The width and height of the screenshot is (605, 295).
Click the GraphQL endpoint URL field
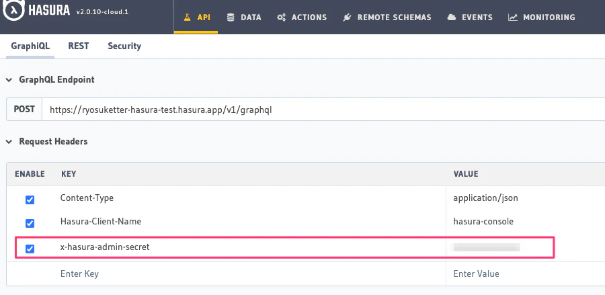(323, 110)
